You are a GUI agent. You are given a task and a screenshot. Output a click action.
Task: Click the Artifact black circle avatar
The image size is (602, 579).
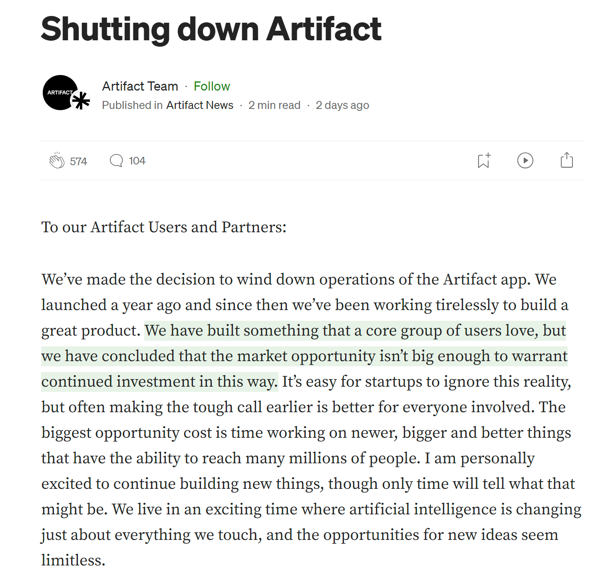[x=60, y=93]
